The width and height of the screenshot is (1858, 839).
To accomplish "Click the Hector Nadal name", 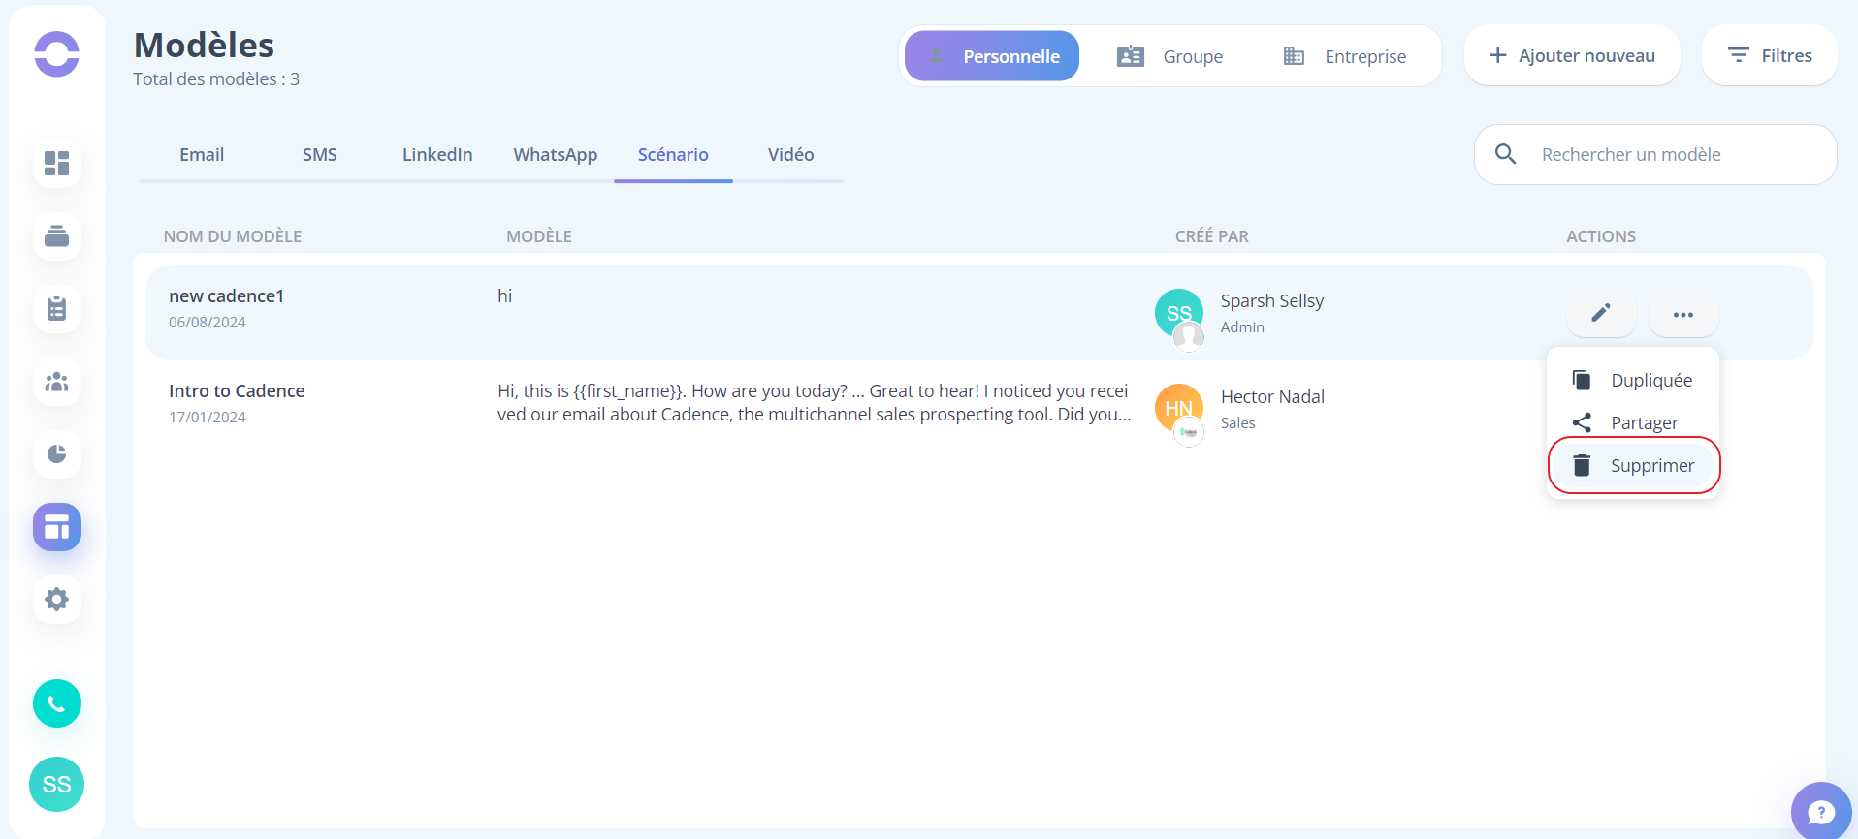I will 1272,396.
